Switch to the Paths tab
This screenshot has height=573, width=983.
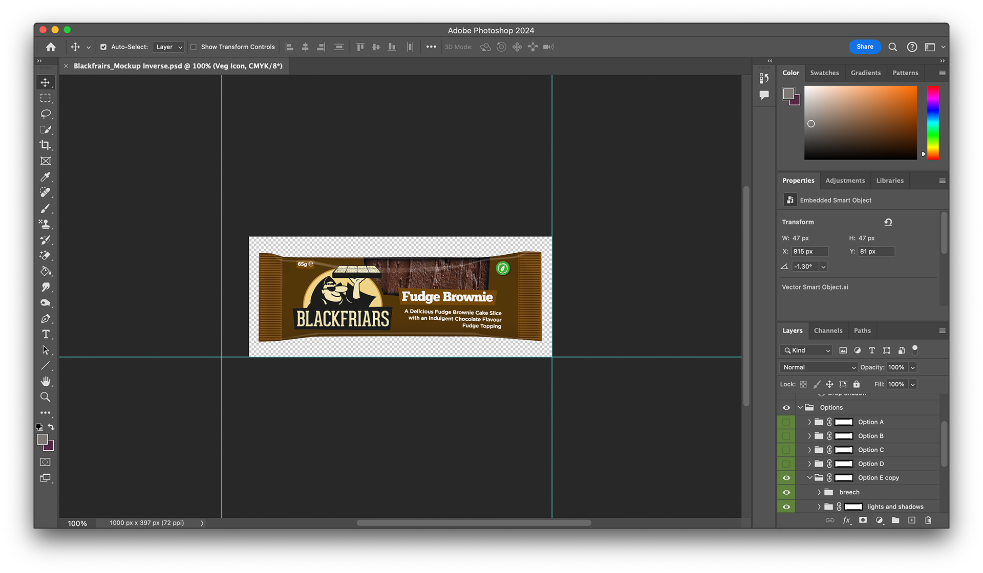[x=862, y=330]
